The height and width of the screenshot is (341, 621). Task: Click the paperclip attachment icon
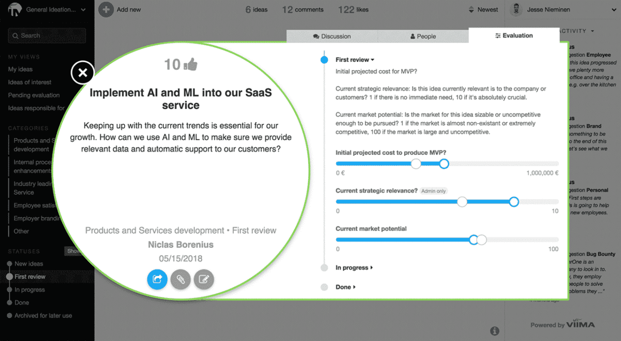click(x=180, y=279)
